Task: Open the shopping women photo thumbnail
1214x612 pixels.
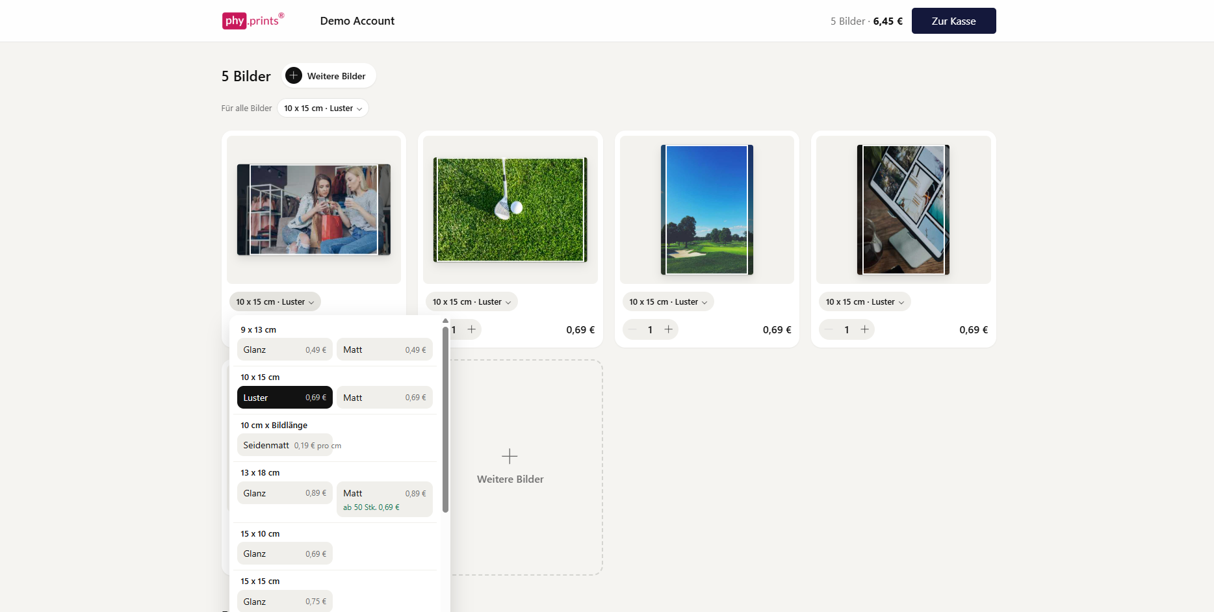Action: (314, 210)
